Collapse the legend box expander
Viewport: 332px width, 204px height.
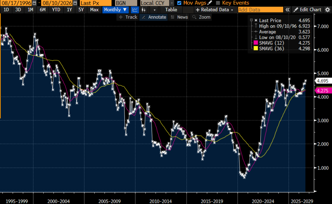point(251,20)
